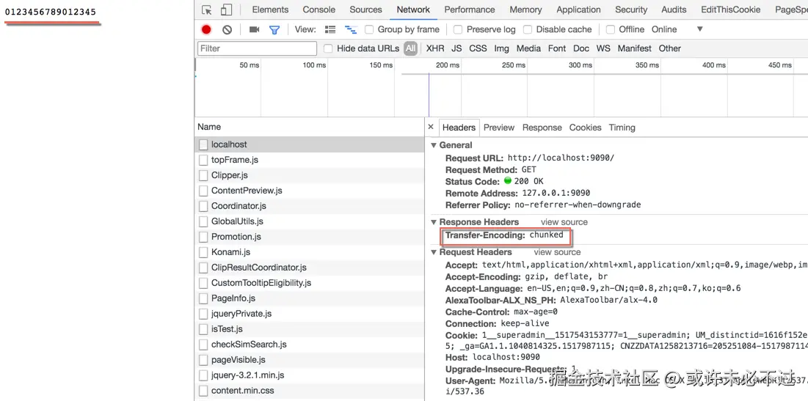Filter requests by Doc type

(x=580, y=48)
